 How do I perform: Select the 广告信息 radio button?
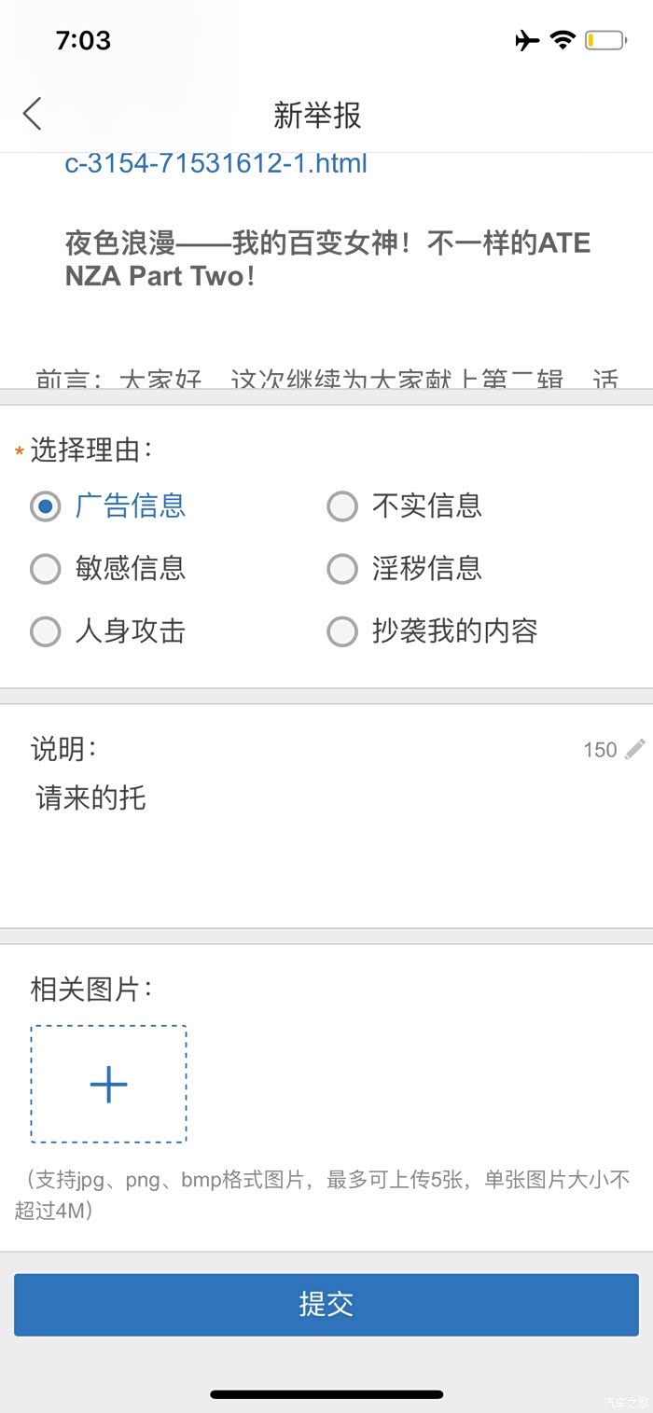click(45, 506)
